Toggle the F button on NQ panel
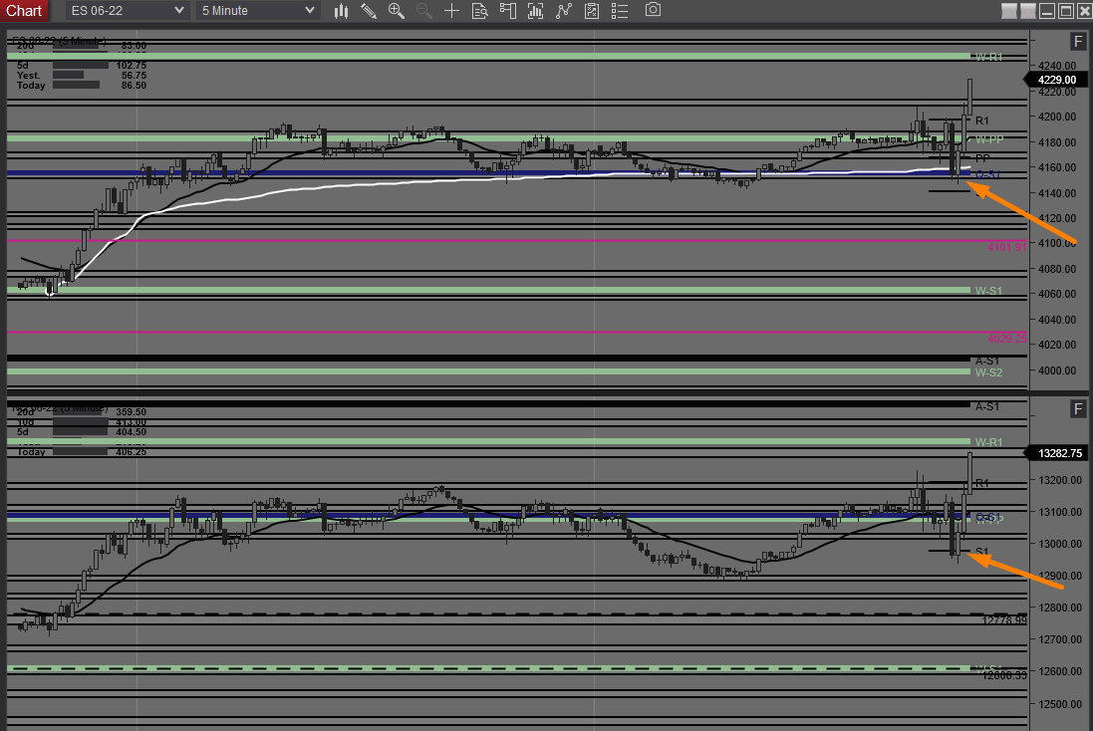This screenshot has height=731, width=1093. (x=1078, y=409)
